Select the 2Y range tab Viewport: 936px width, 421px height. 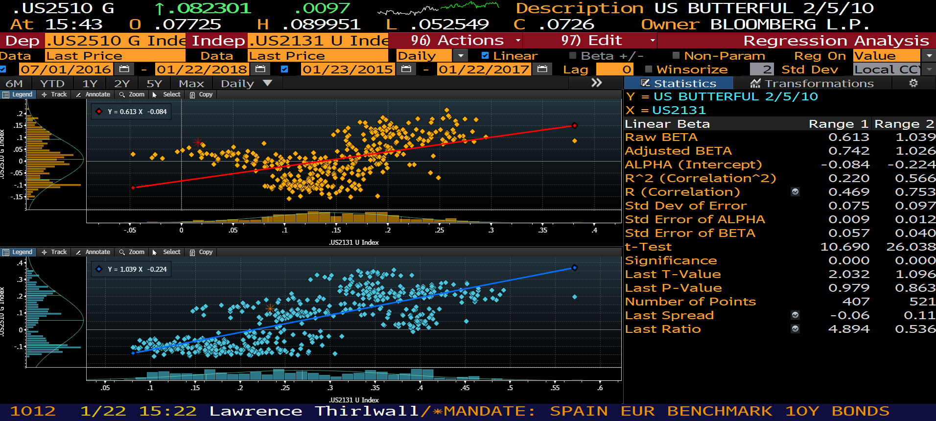click(122, 83)
